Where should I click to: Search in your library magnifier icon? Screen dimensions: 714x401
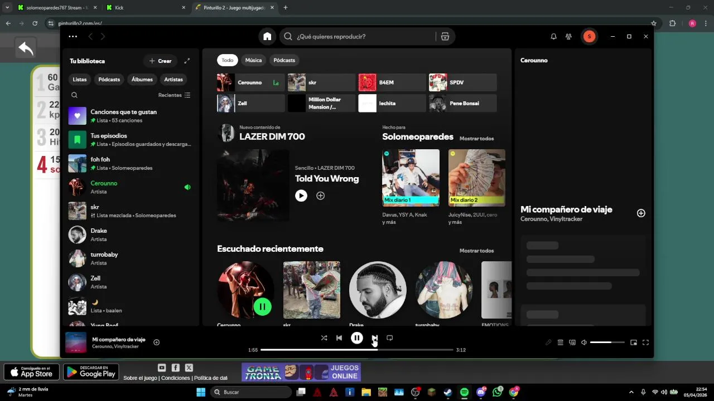(74, 95)
